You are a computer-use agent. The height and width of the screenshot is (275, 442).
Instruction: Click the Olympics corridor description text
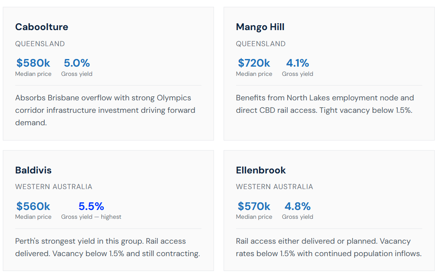click(x=105, y=110)
